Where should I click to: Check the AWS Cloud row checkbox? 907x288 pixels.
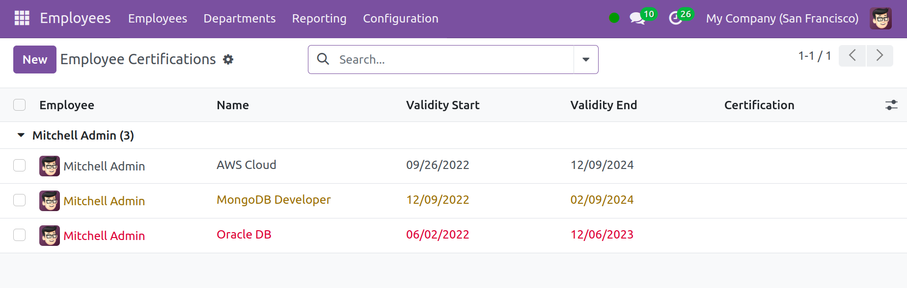click(20, 166)
